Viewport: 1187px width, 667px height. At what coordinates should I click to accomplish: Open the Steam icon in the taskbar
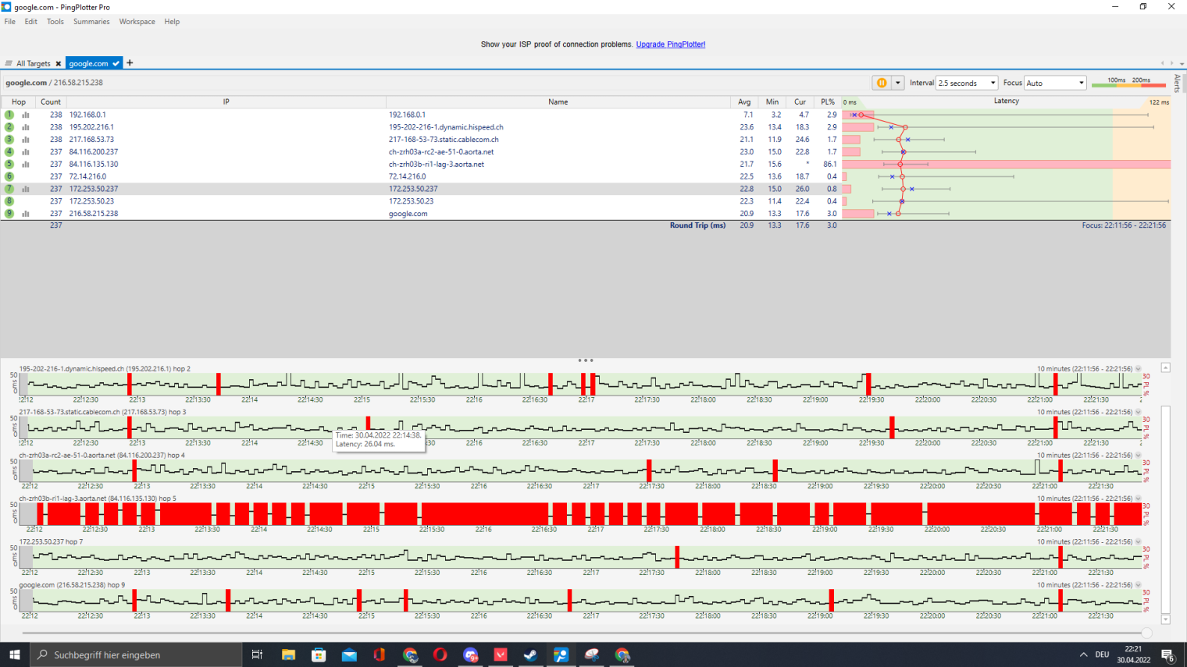click(x=530, y=655)
